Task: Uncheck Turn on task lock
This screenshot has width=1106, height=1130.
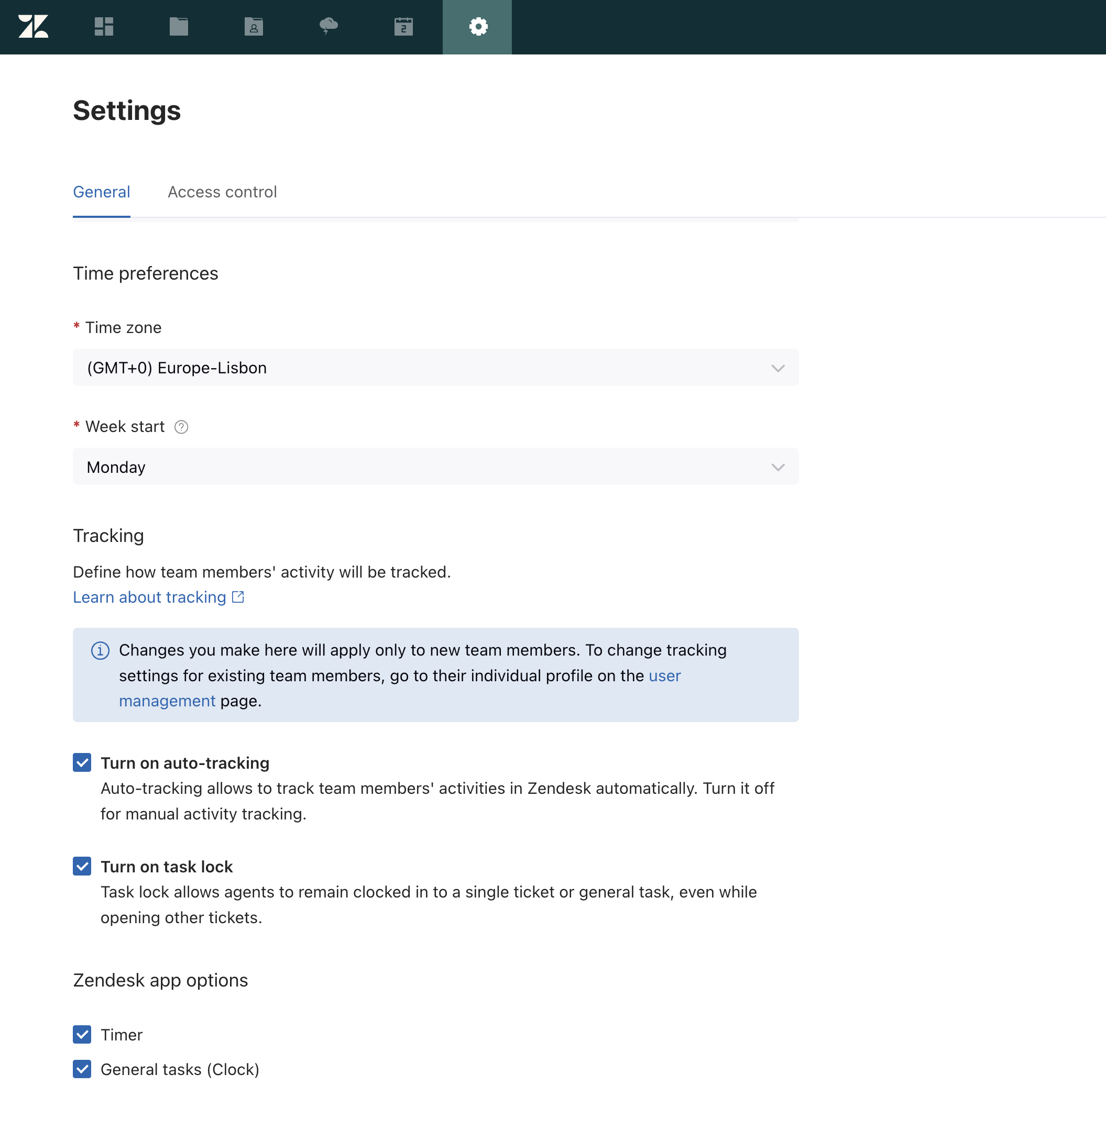Action: click(82, 867)
